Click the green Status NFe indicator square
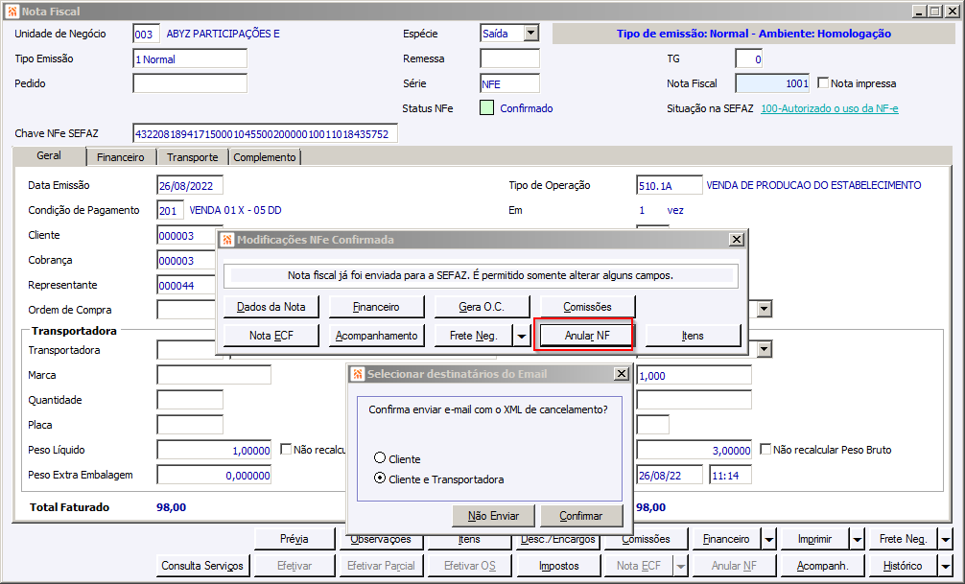965x584 pixels. 486,108
